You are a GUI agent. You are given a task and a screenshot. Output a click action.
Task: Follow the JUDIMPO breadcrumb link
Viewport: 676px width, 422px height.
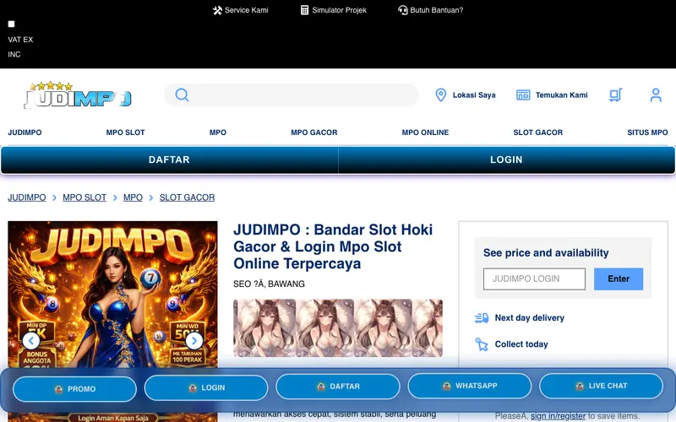point(27,197)
